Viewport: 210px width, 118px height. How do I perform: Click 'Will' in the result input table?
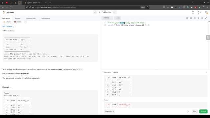(114, 82)
